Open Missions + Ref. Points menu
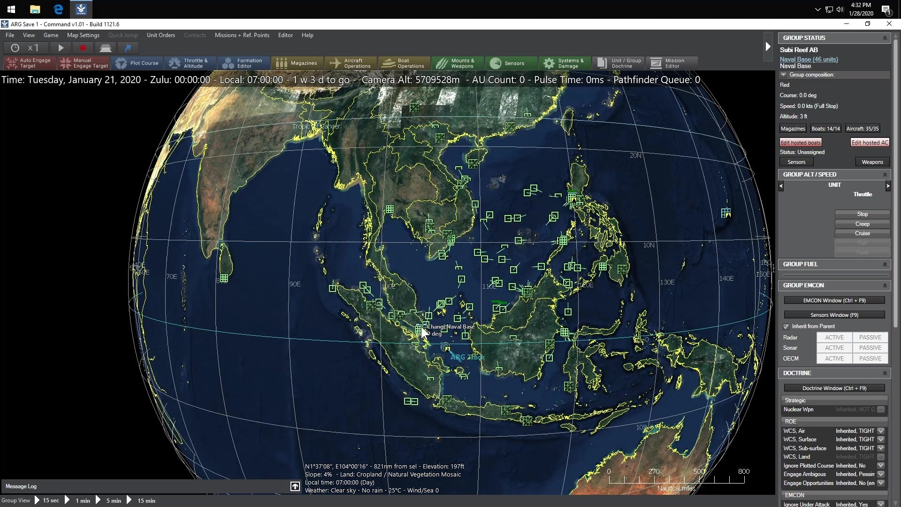 242,35
